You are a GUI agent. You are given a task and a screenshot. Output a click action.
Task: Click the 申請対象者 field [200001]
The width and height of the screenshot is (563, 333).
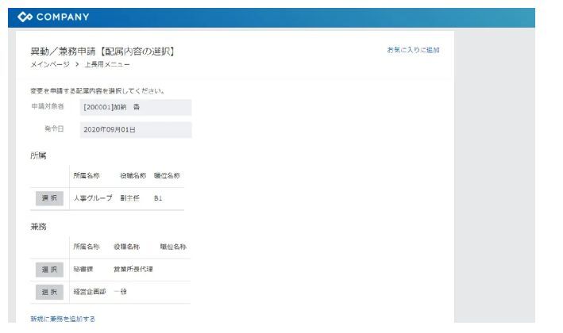136,107
